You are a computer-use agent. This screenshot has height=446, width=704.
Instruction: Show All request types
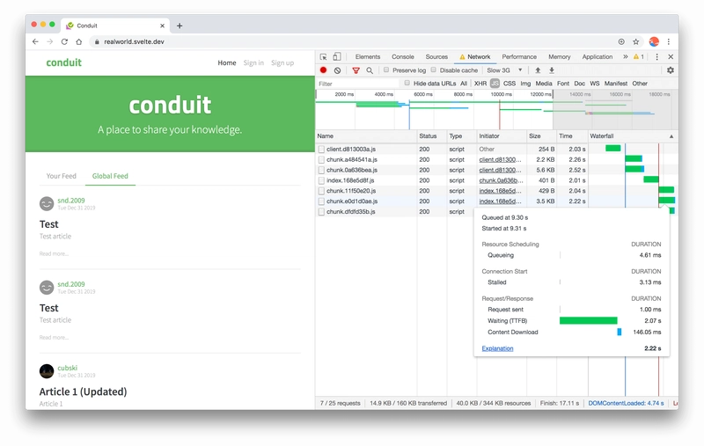coord(464,84)
